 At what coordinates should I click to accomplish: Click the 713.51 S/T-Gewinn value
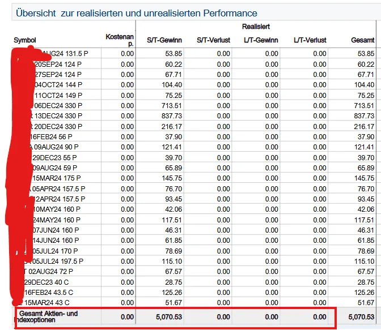(172, 105)
